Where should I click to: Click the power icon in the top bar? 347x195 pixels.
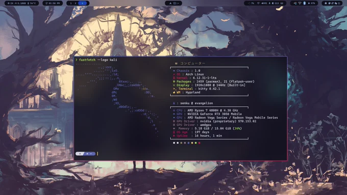click(339, 3)
